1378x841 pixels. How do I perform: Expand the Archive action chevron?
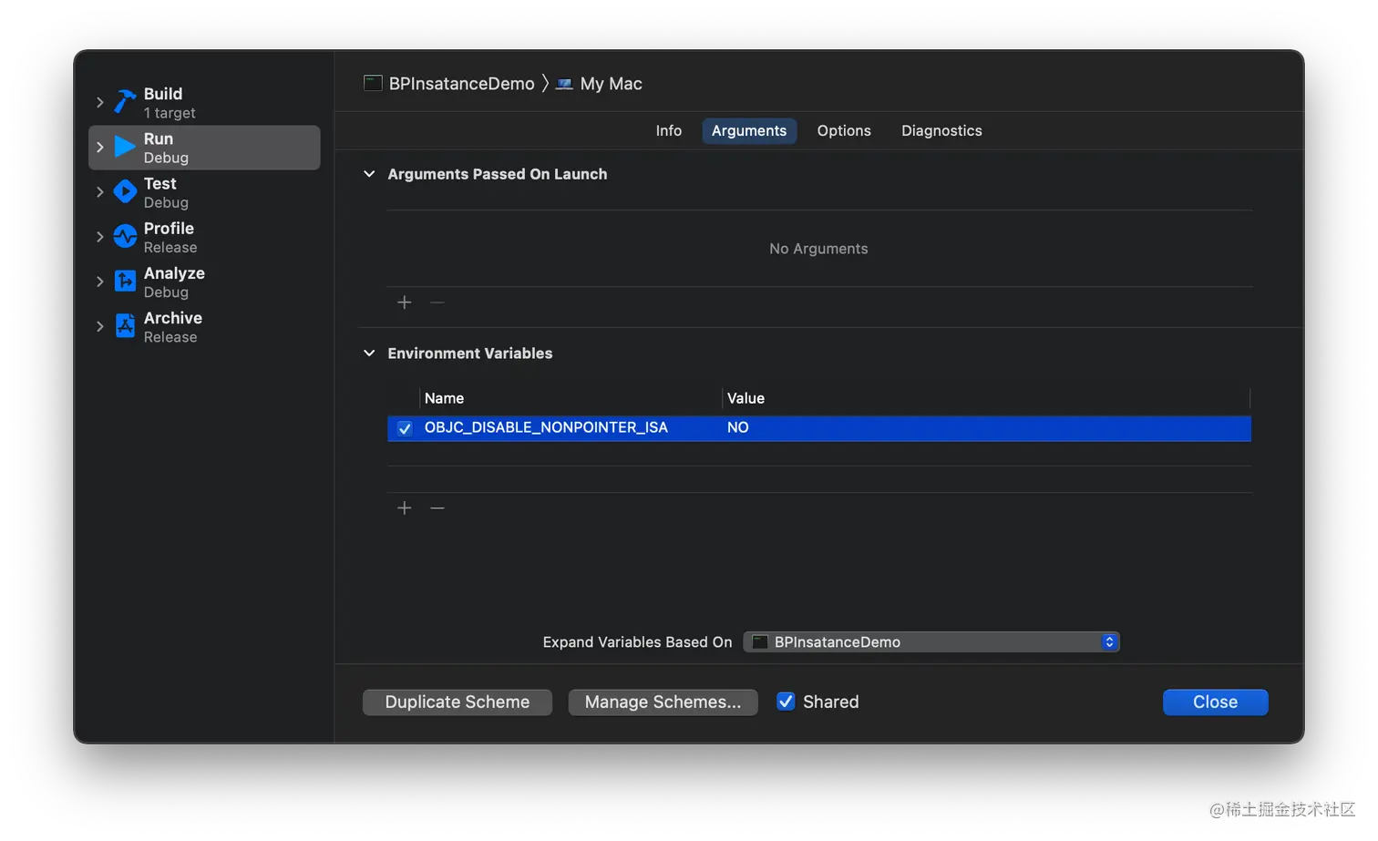pyautogui.click(x=100, y=325)
